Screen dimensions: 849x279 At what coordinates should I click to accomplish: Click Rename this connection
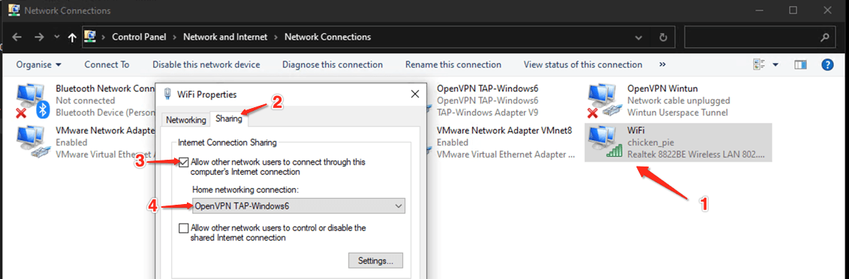coord(453,64)
